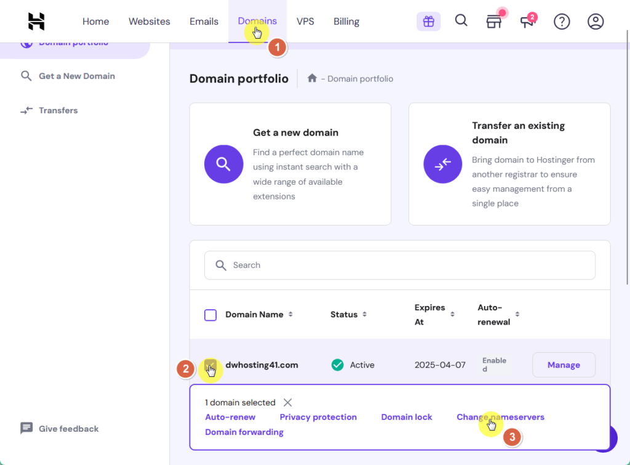This screenshot has height=465, width=630.
Task: Open the user profile icon
Action: pos(596,22)
